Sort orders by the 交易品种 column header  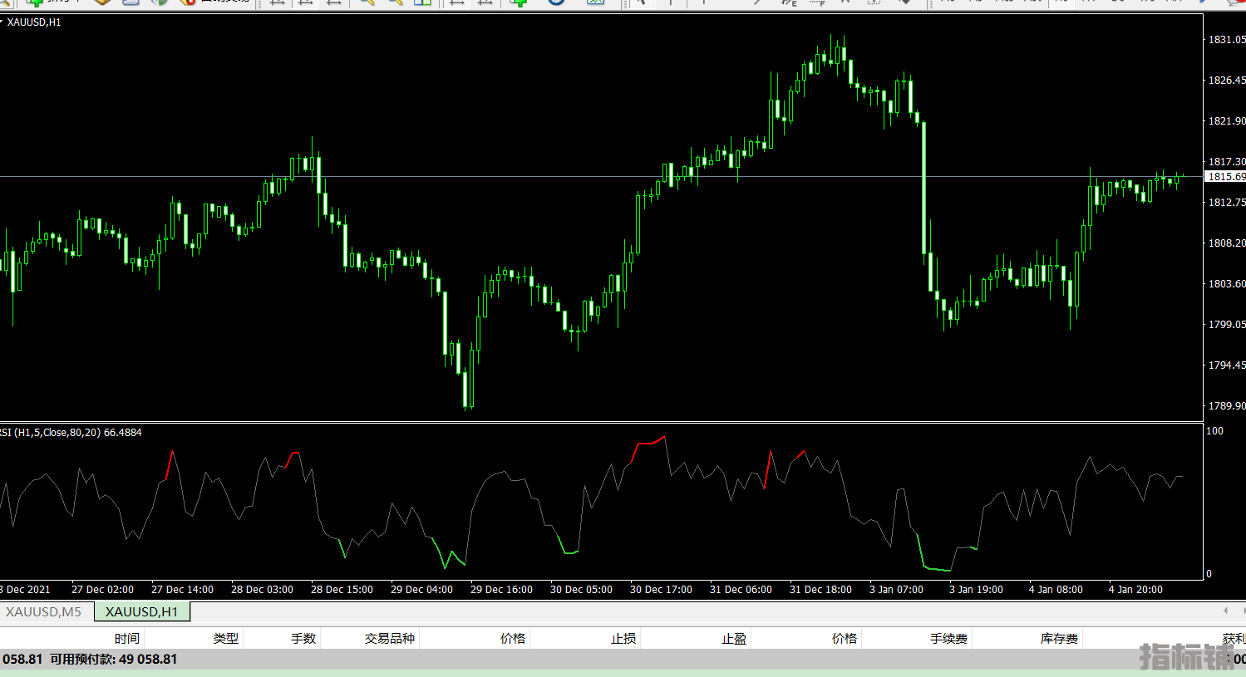pyautogui.click(x=389, y=638)
